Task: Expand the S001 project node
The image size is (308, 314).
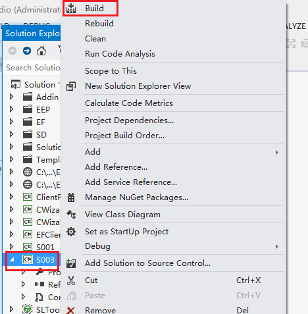Action: tap(11, 247)
